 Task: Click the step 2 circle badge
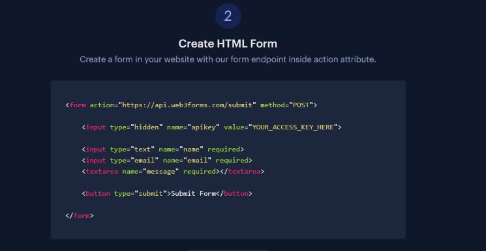228,16
